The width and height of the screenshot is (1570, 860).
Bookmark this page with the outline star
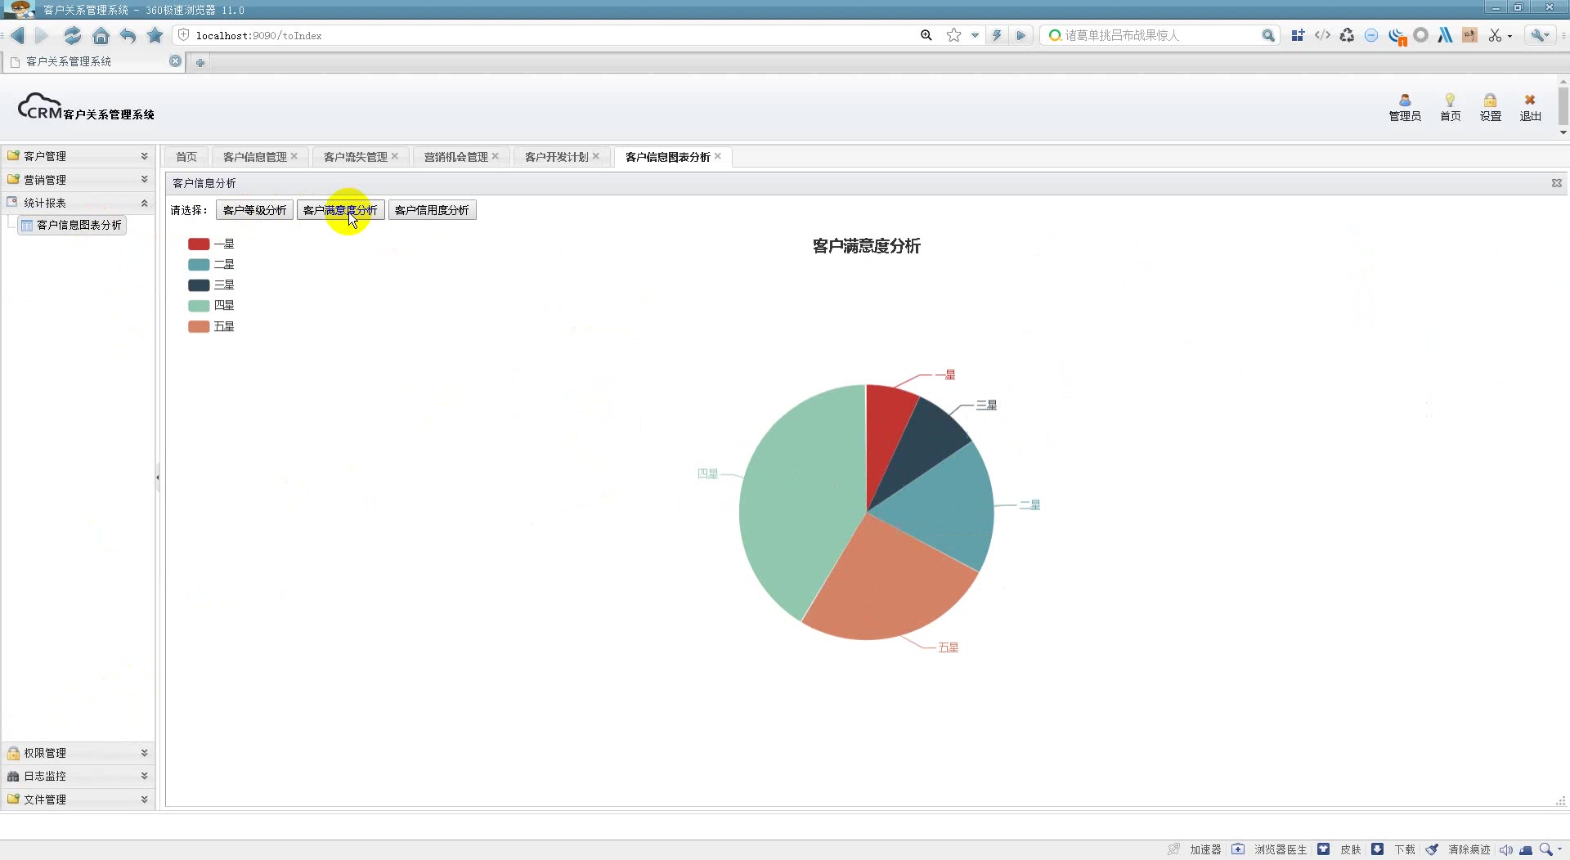tap(953, 35)
